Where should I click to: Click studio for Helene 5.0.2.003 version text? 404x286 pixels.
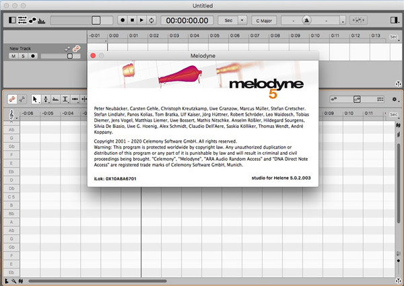click(281, 178)
